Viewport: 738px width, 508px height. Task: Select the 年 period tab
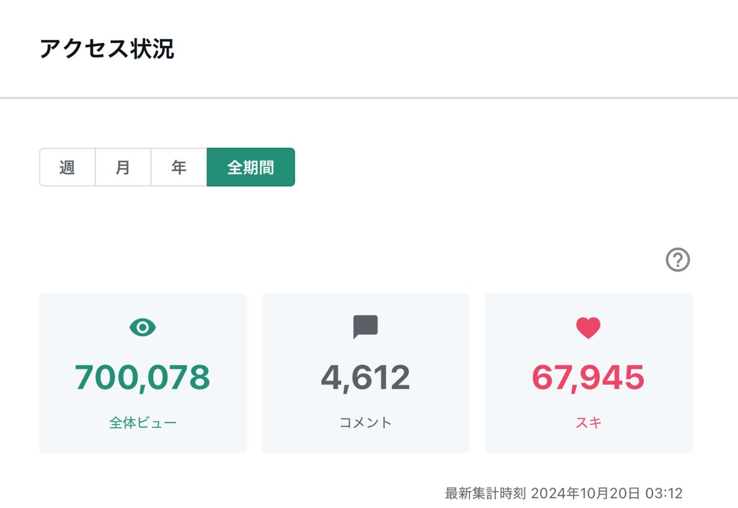click(x=179, y=167)
